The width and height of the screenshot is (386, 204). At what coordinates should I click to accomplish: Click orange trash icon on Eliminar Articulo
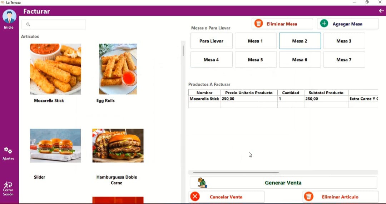(309, 196)
